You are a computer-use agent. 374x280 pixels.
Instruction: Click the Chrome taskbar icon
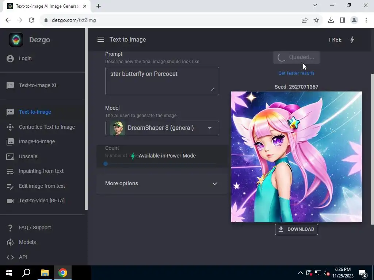[63, 273]
